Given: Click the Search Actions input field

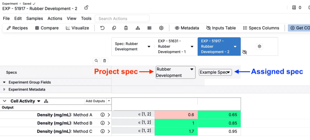Looking at the screenshot, I should coord(122,18).
